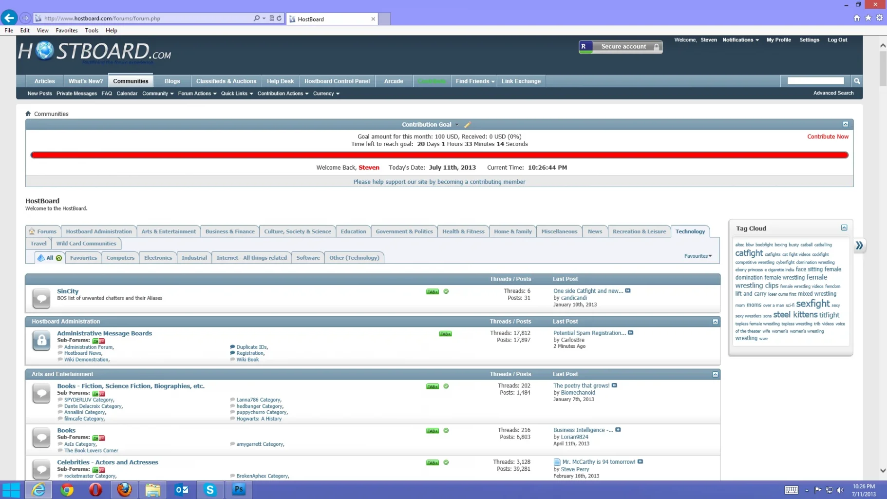Click the Advanced Search link
887x499 pixels.
click(x=833, y=93)
